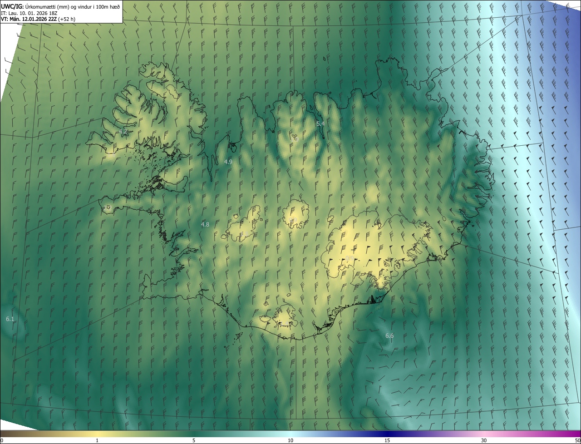Click the colorbar tick label 30
The height and width of the screenshot is (444, 581).
click(x=484, y=440)
